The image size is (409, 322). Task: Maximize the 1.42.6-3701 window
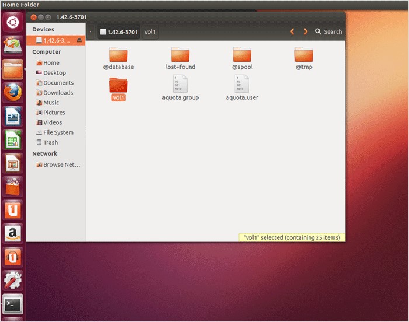tap(48, 17)
